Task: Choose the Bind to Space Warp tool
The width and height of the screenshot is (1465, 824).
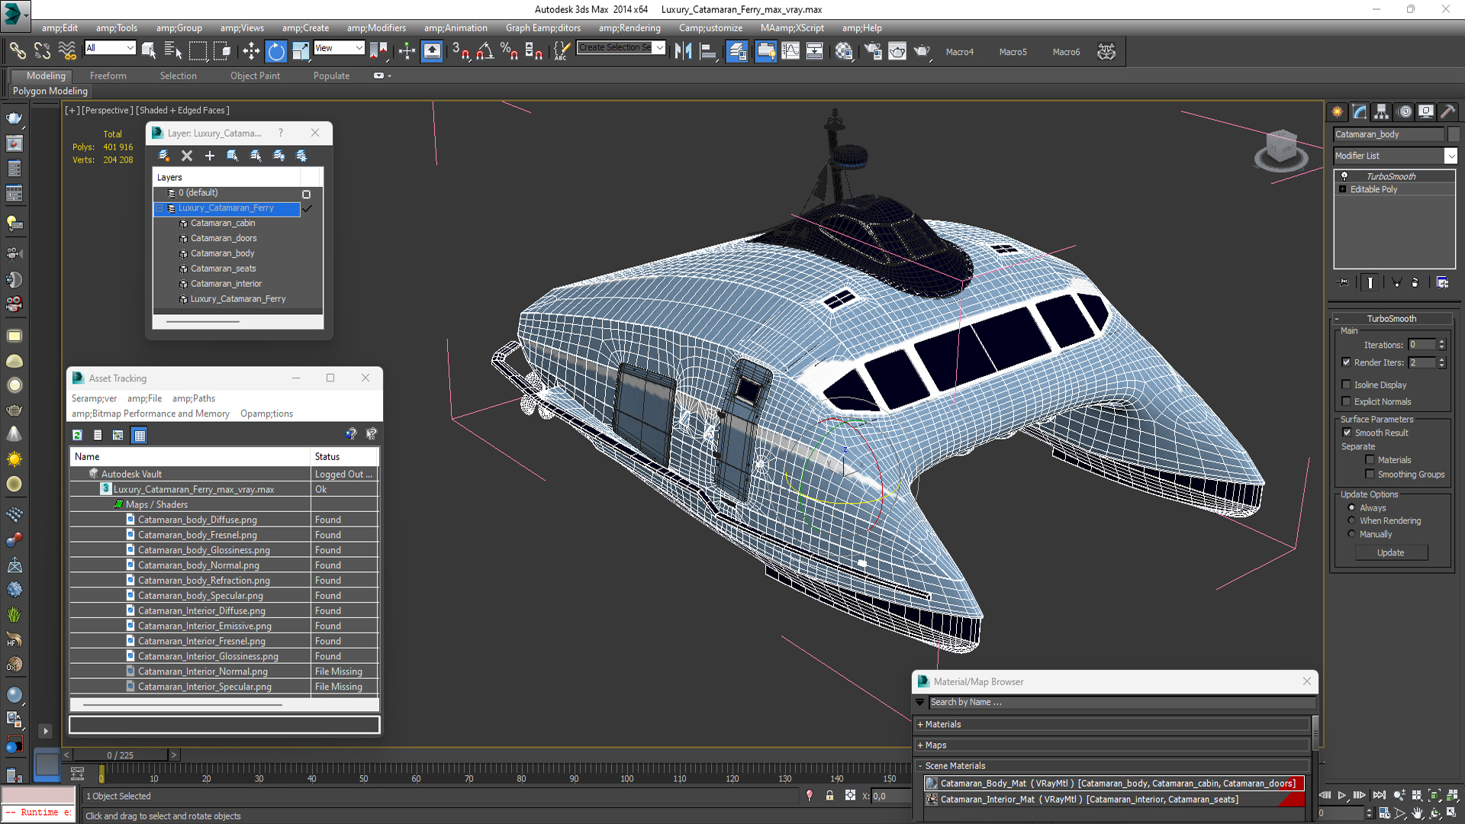Action: click(x=67, y=51)
